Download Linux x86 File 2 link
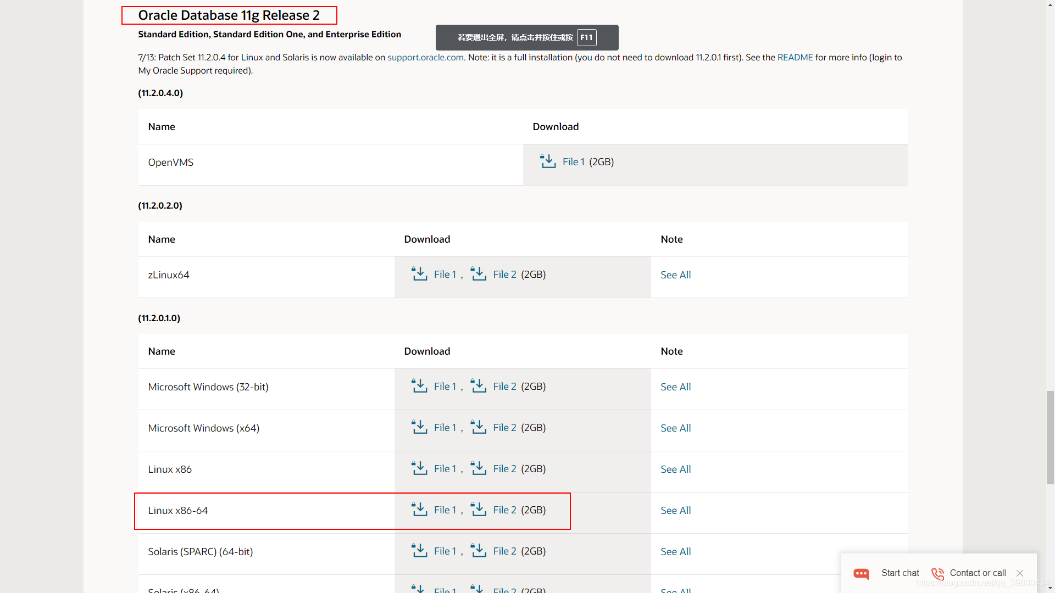Viewport: 1055px width, 593px height. point(504,468)
